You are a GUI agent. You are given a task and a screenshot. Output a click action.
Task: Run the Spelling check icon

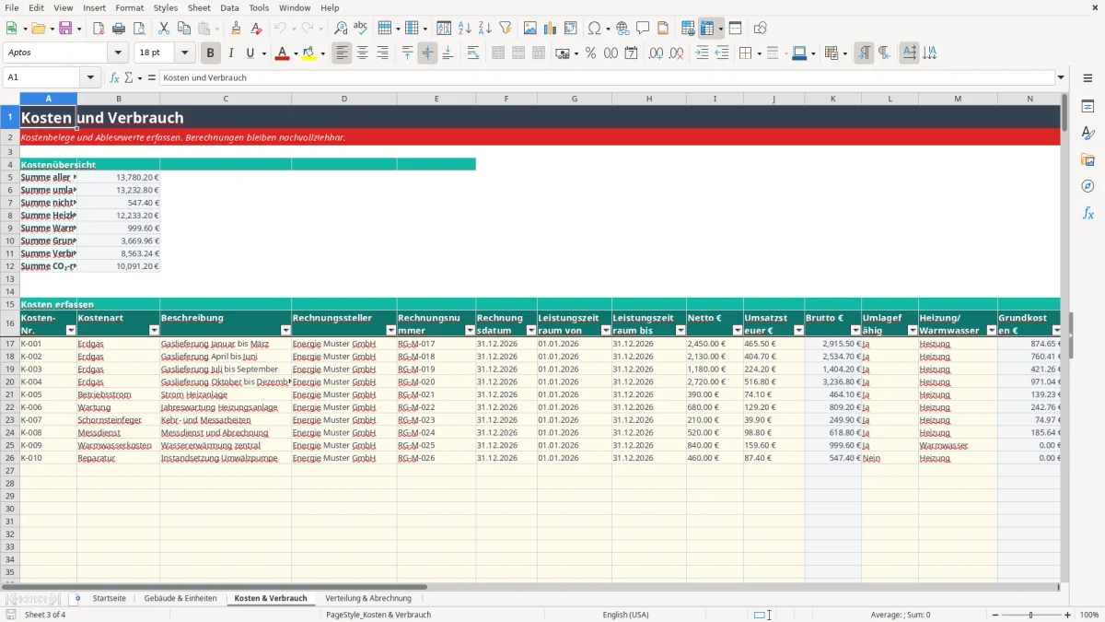coord(360,29)
